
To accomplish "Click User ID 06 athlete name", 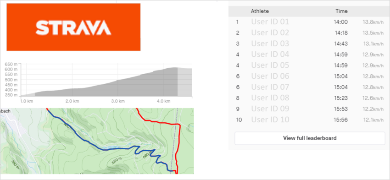I will coord(270,76).
